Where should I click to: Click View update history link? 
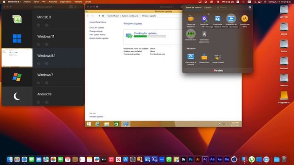click(x=97, y=35)
